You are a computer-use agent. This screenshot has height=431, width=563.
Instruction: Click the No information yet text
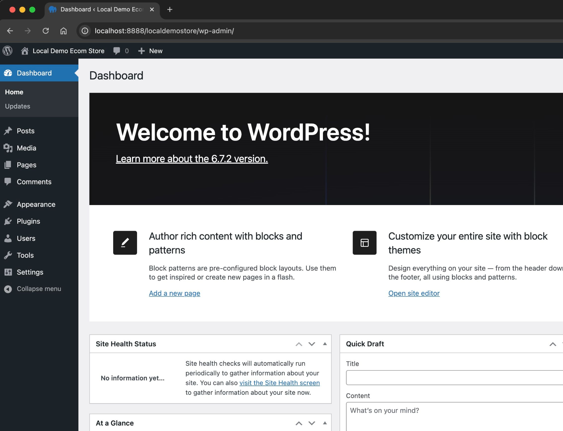tap(133, 378)
